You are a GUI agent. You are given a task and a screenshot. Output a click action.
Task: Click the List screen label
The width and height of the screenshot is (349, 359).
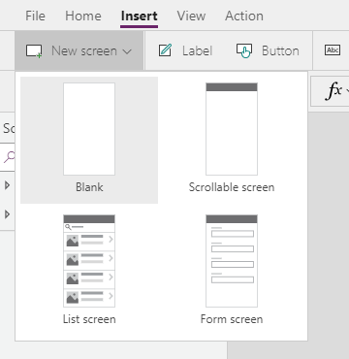point(89,319)
